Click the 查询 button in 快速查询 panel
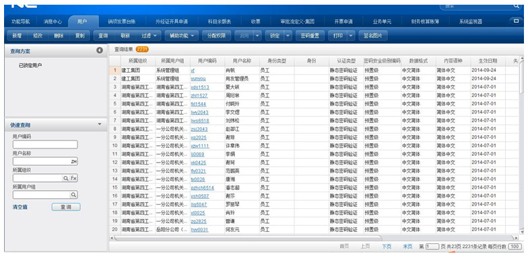 66,207
